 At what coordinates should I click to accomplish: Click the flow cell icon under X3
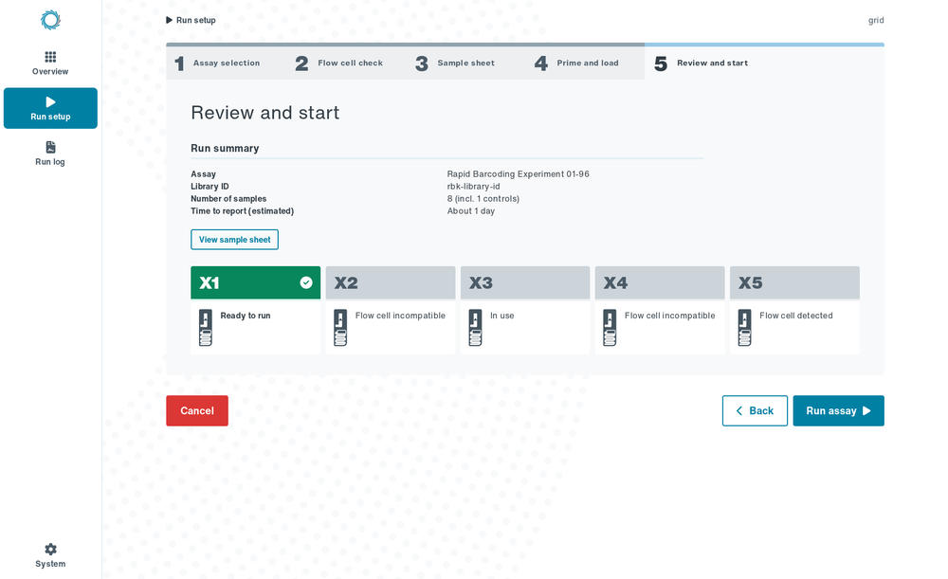pos(475,328)
